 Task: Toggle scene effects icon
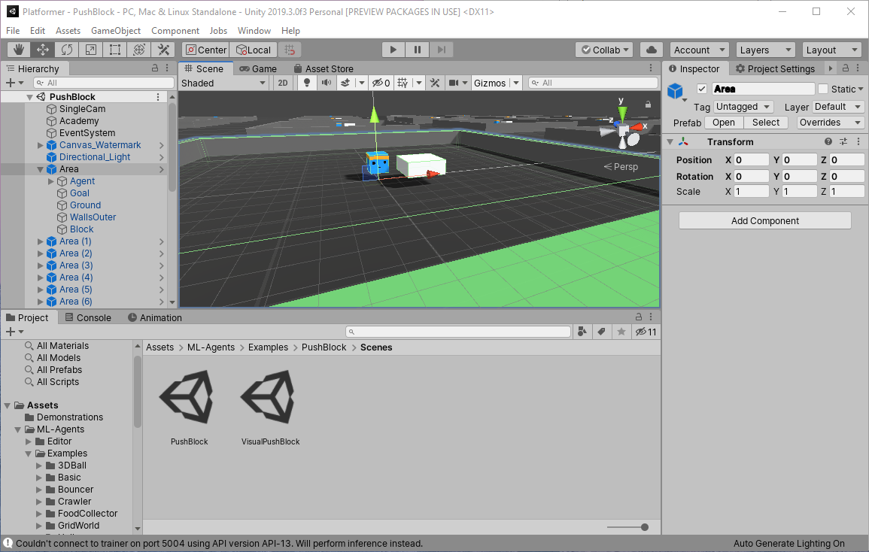click(x=345, y=83)
